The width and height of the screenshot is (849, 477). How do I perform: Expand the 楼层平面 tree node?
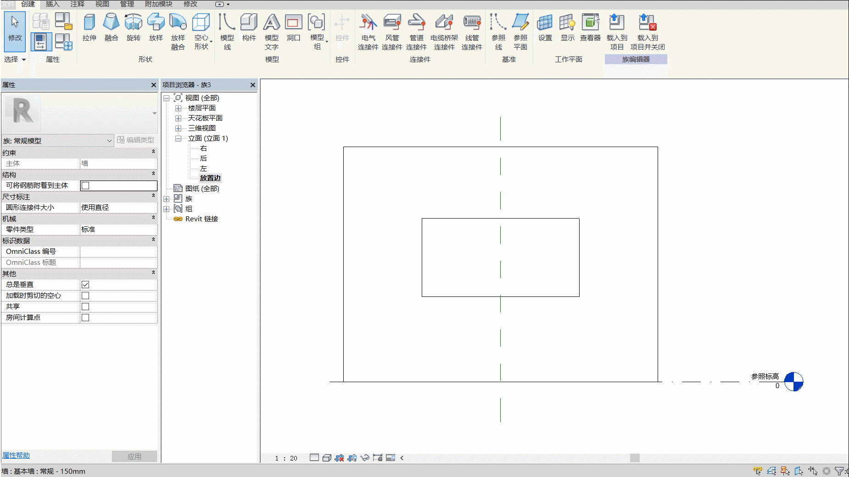tap(179, 108)
